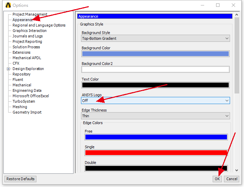Screen dimensions: 244x187
Task: Open the Edge Thickness dropdown
Action: [x=156, y=116]
